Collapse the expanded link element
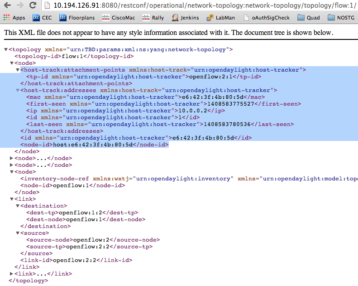The height and width of the screenshot is (286, 358). (12, 199)
